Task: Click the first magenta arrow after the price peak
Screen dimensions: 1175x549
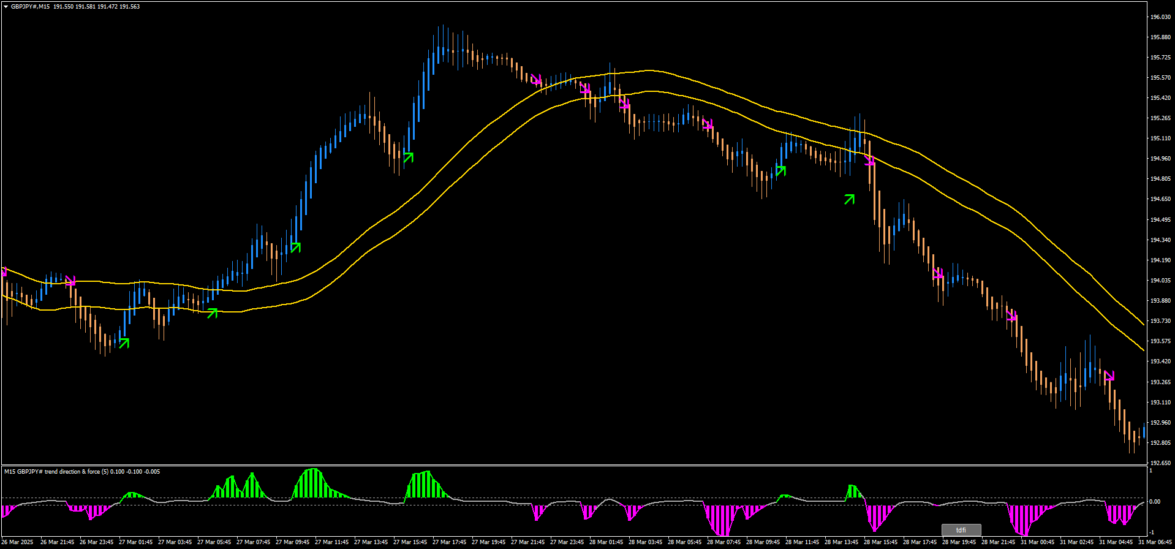Action: pyautogui.click(x=537, y=80)
